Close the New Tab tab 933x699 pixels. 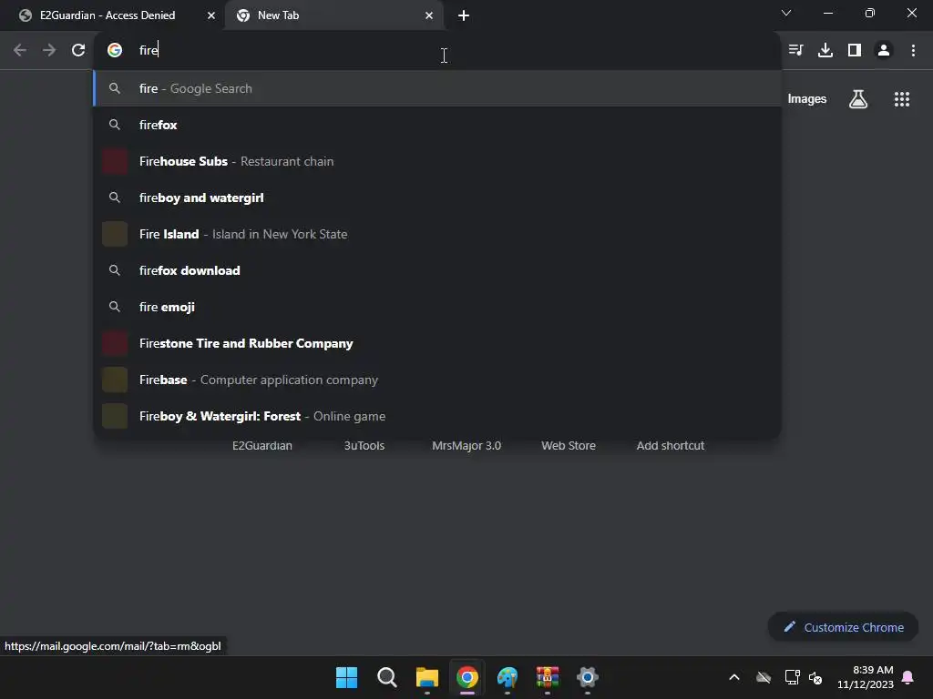[x=429, y=15]
